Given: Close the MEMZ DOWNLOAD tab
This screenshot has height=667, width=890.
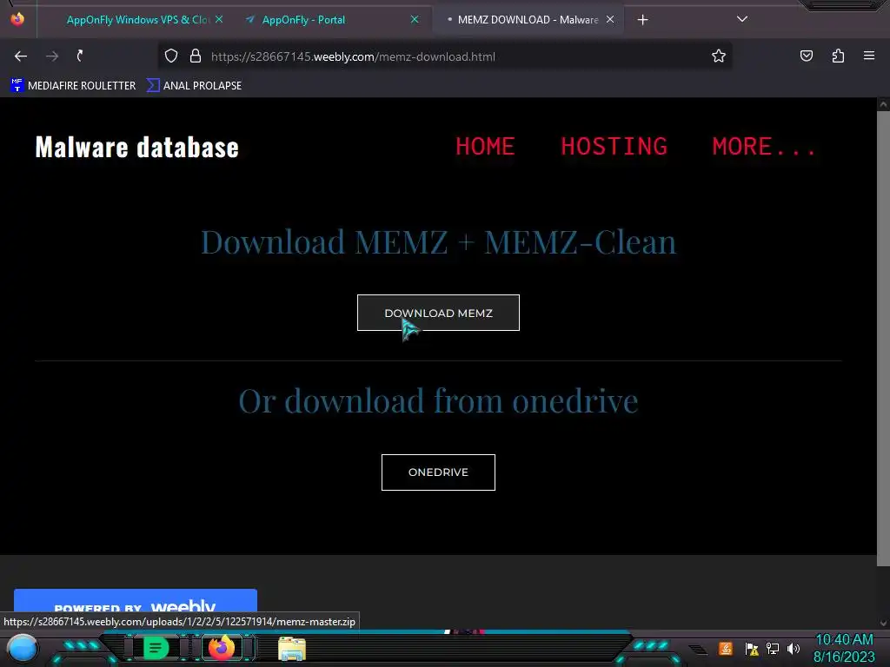Looking at the screenshot, I should [610, 20].
